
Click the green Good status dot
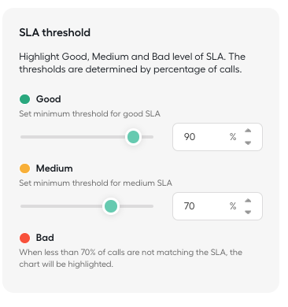click(x=24, y=99)
